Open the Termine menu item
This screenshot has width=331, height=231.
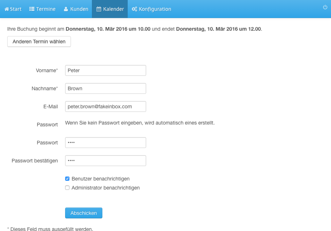click(x=42, y=9)
